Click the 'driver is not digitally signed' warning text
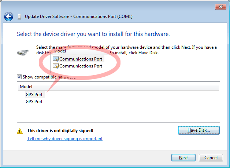The image size is (230, 168). pos(60,131)
